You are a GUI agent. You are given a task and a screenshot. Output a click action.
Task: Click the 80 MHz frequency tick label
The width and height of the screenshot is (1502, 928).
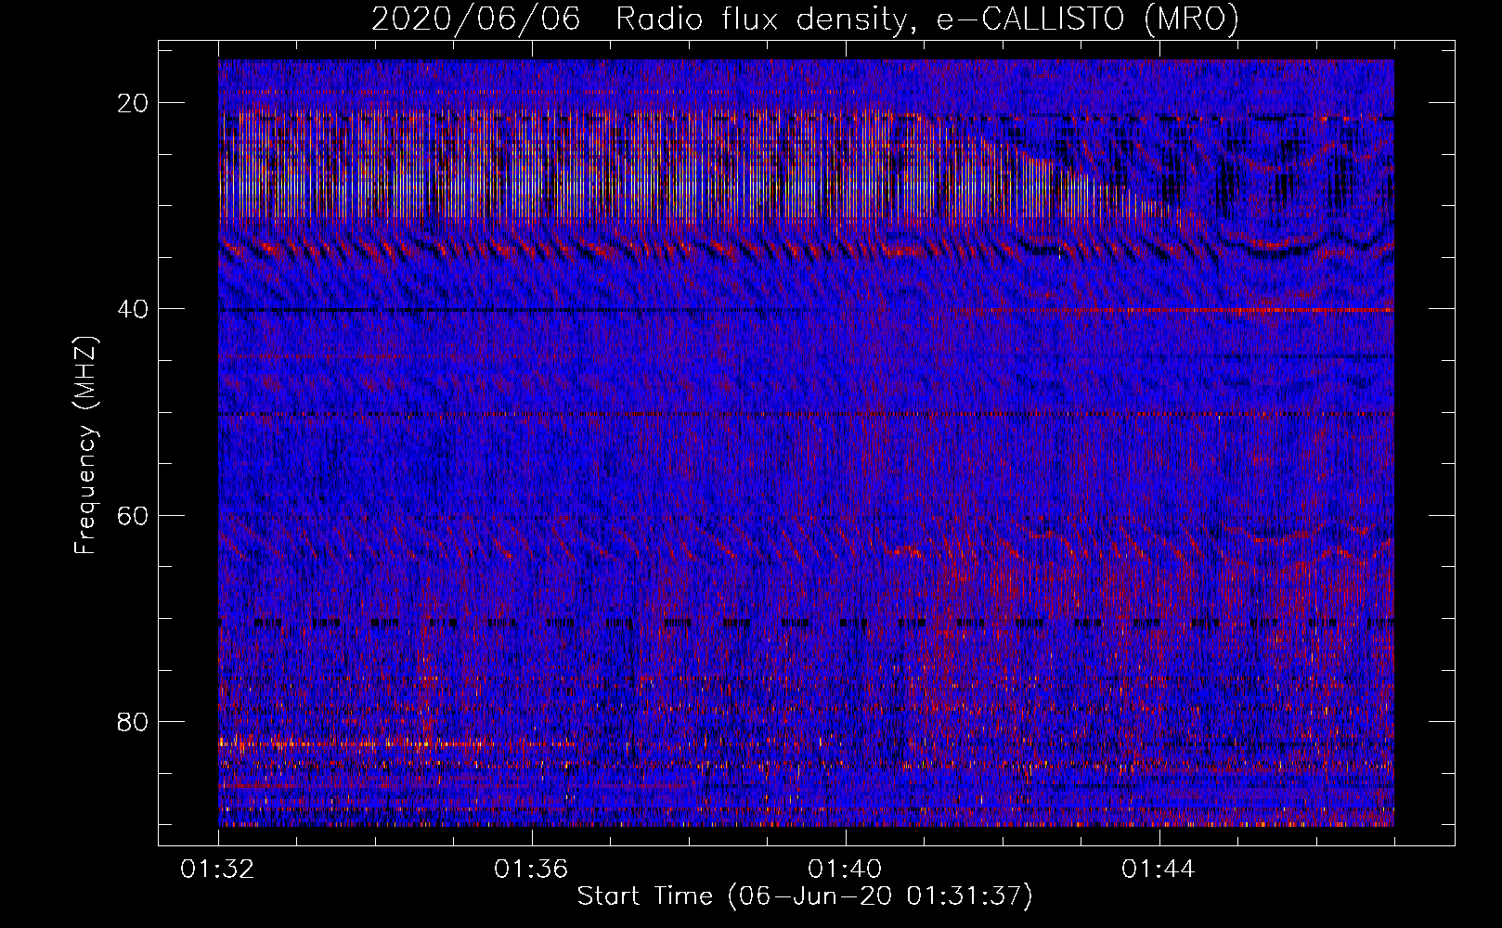(134, 721)
